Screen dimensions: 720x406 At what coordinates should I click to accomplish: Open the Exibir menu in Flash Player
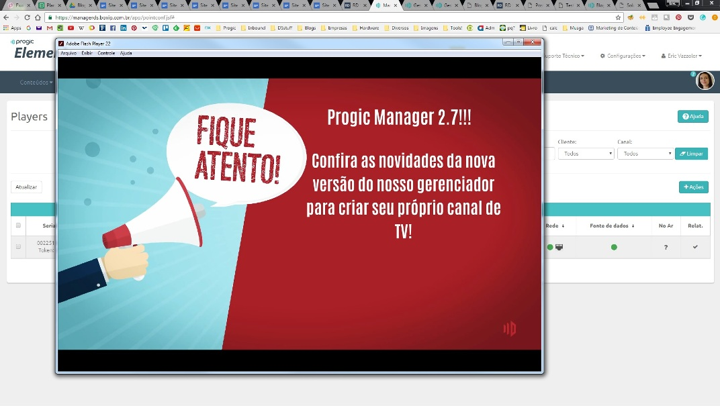[87, 53]
